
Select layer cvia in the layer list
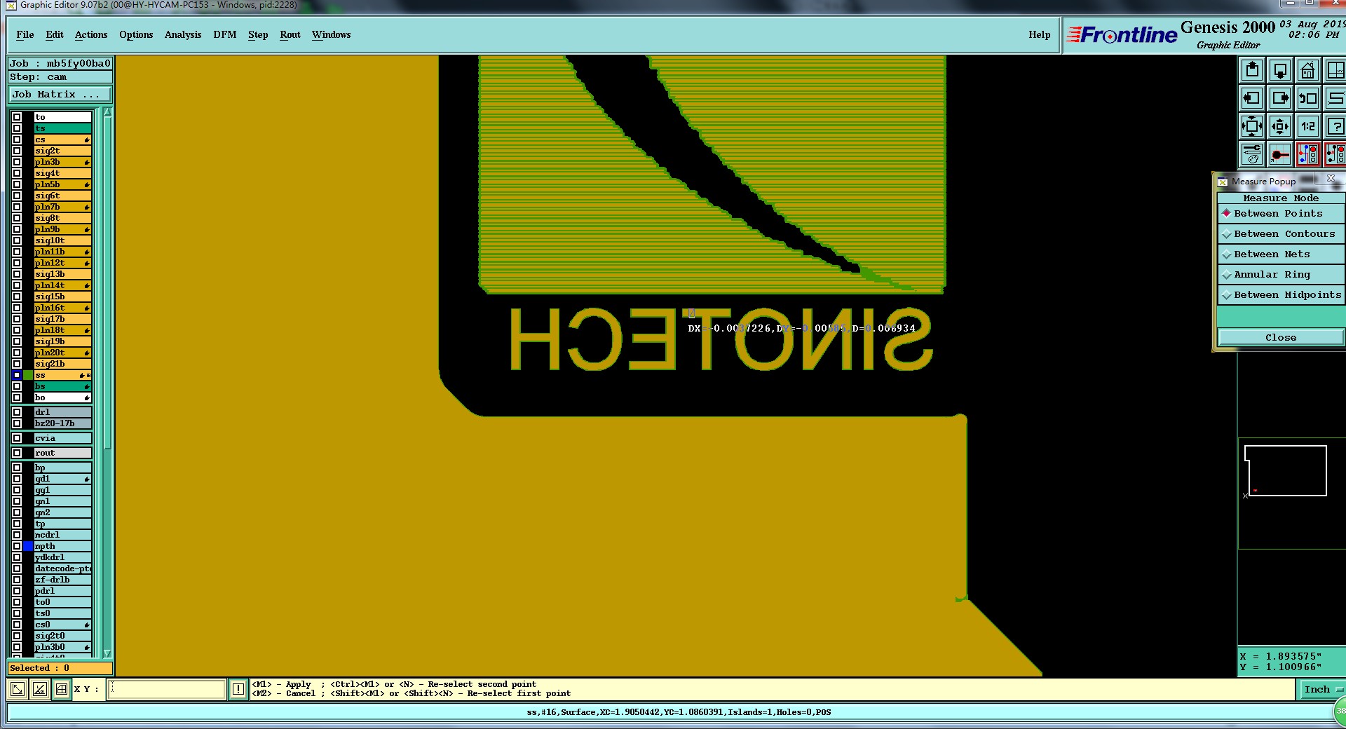[62, 438]
